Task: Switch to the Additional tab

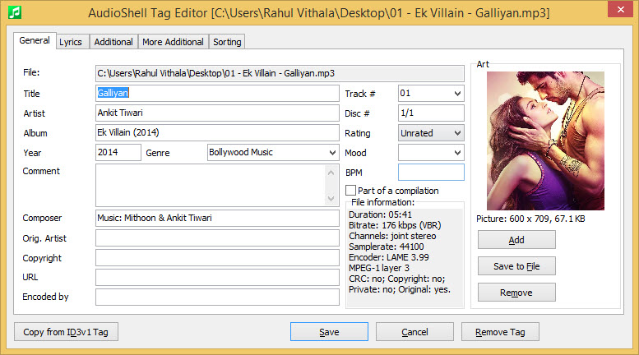Action: point(113,42)
